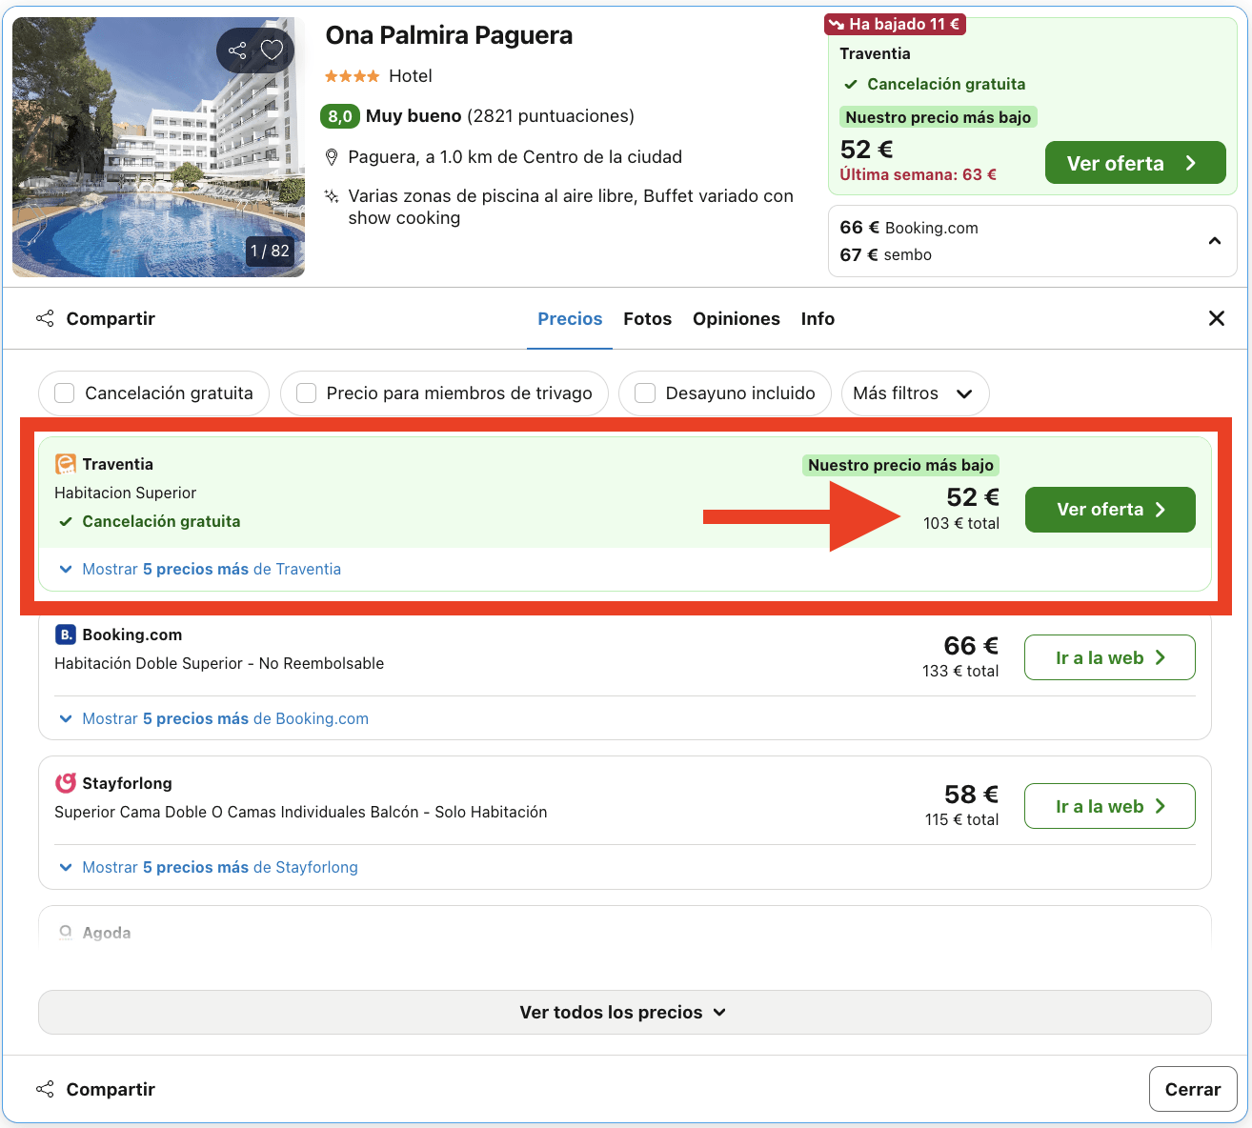
Task: Click the price drop arrow icon
Action: pyautogui.click(x=837, y=25)
